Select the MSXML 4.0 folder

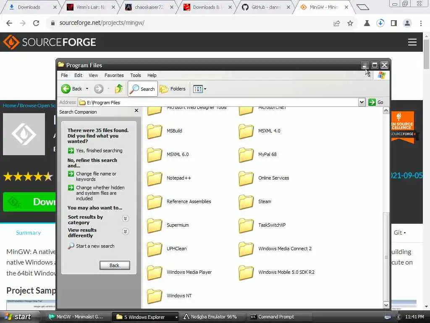tap(260, 131)
